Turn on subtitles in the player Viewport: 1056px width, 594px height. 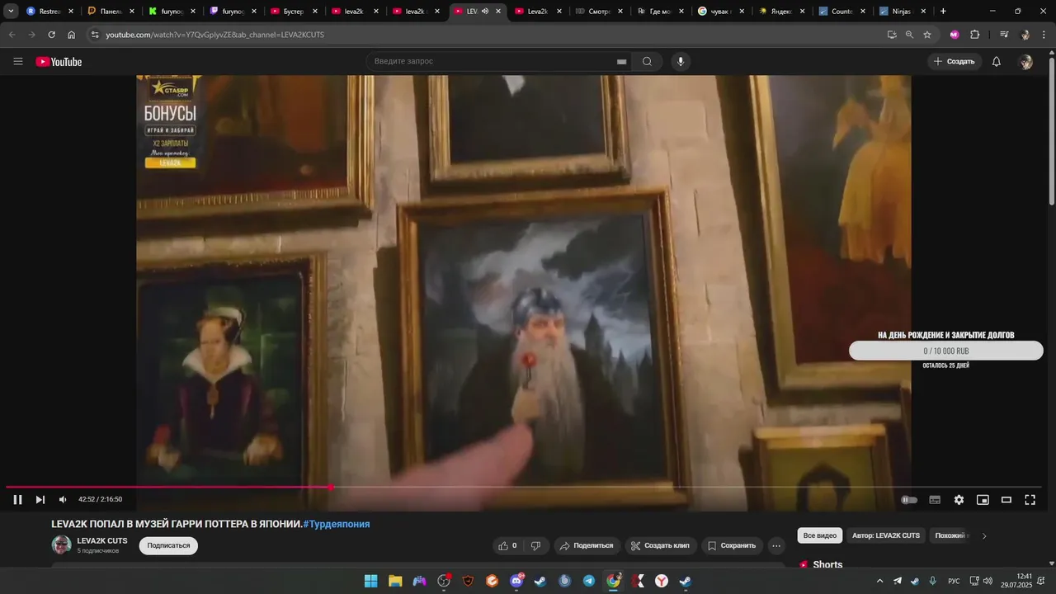pyautogui.click(x=935, y=500)
